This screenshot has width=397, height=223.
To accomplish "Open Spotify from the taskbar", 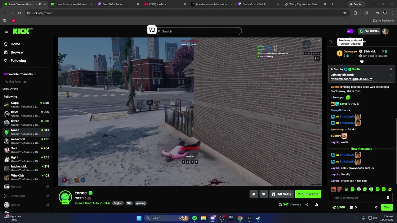I will (x=194, y=218).
